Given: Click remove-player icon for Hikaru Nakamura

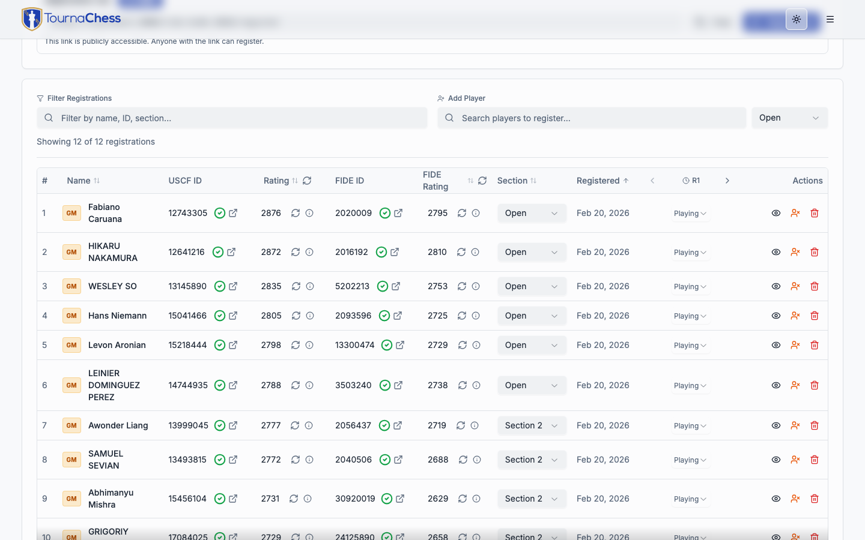Looking at the screenshot, I should (795, 252).
